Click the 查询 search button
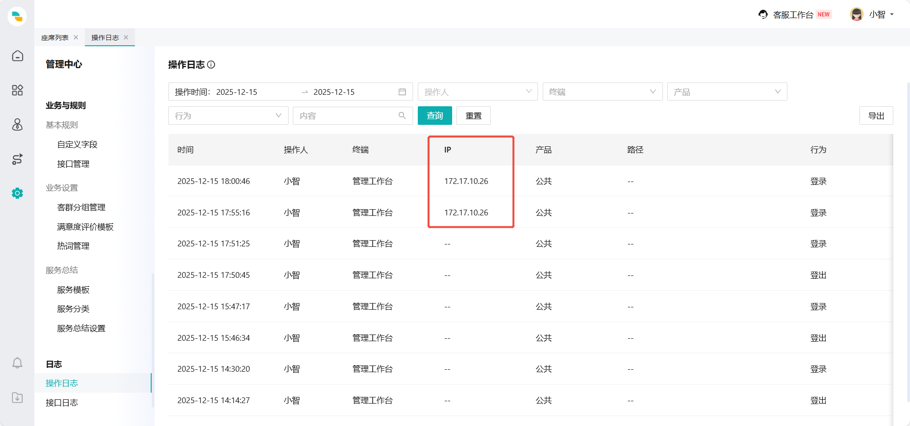This screenshot has width=910, height=426. tap(434, 116)
